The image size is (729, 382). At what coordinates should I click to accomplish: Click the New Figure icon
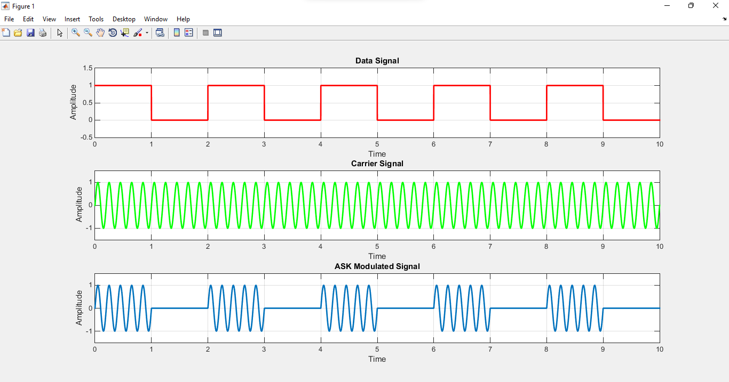(6, 33)
